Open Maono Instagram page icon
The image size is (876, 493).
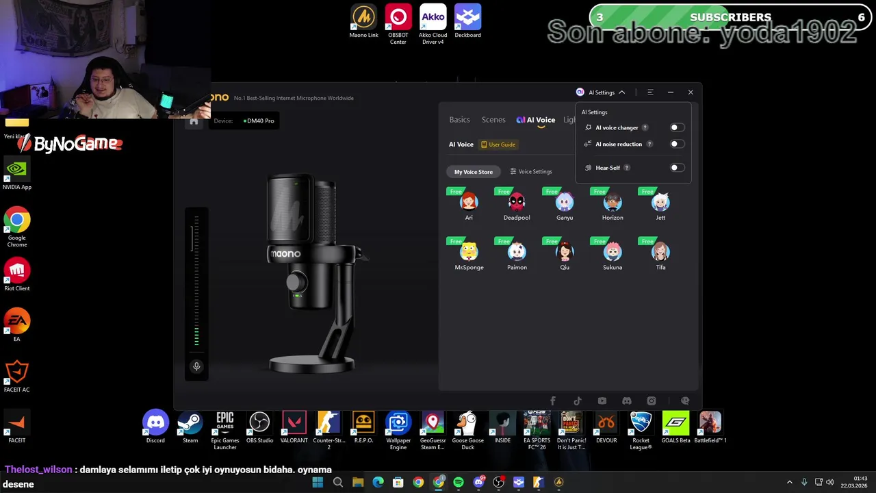pos(652,401)
